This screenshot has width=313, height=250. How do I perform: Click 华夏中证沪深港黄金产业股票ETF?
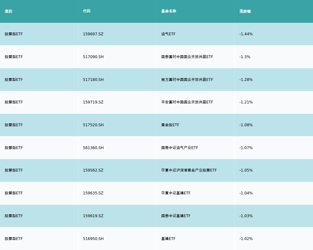pos(189,170)
